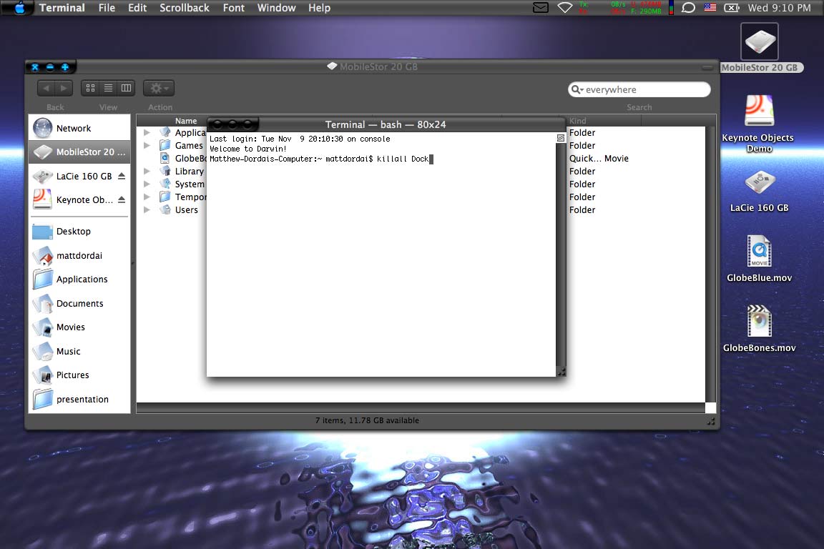Viewport: 824px width, 549px height.
Task: Select MobileStor 20 GB desktop drive
Action: (760, 49)
